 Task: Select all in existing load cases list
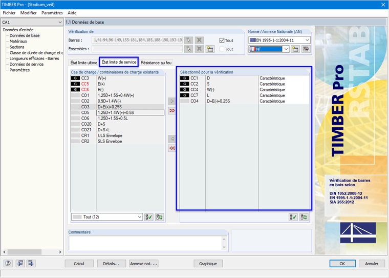(149, 217)
